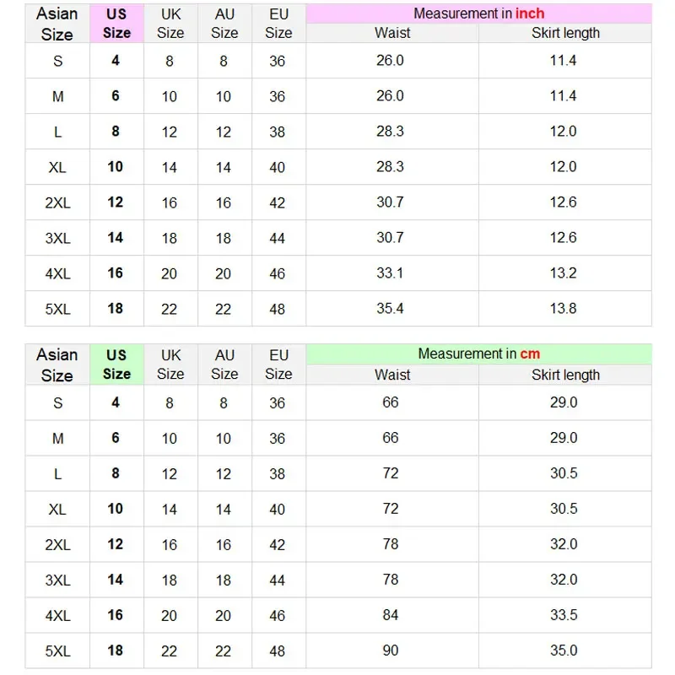The height and width of the screenshot is (675, 675).
Task: Select the Waist header in inch table
Action: 392,33
